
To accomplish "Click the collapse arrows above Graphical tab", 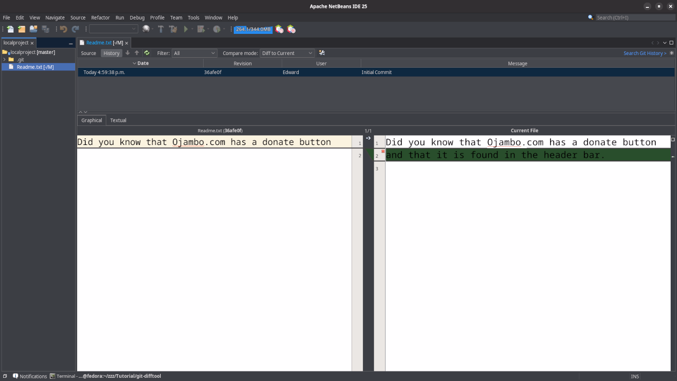I will pyautogui.click(x=83, y=112).
